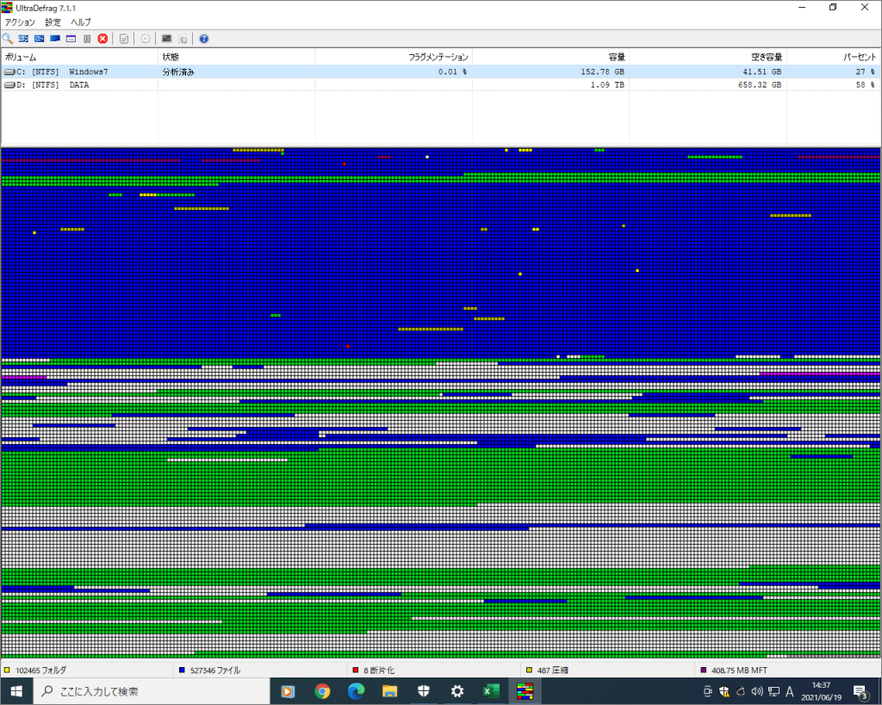Click the purple MFT legend swatch
Image resolution: width=882 pixels, height=705 pixels.
tap(703, 671)
